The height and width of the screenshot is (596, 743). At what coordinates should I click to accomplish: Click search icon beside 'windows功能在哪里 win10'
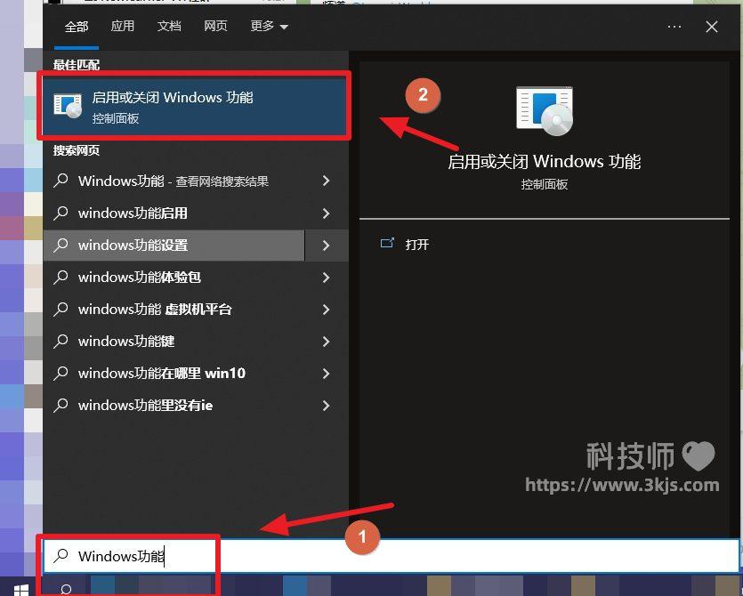(x=61, y=373)
